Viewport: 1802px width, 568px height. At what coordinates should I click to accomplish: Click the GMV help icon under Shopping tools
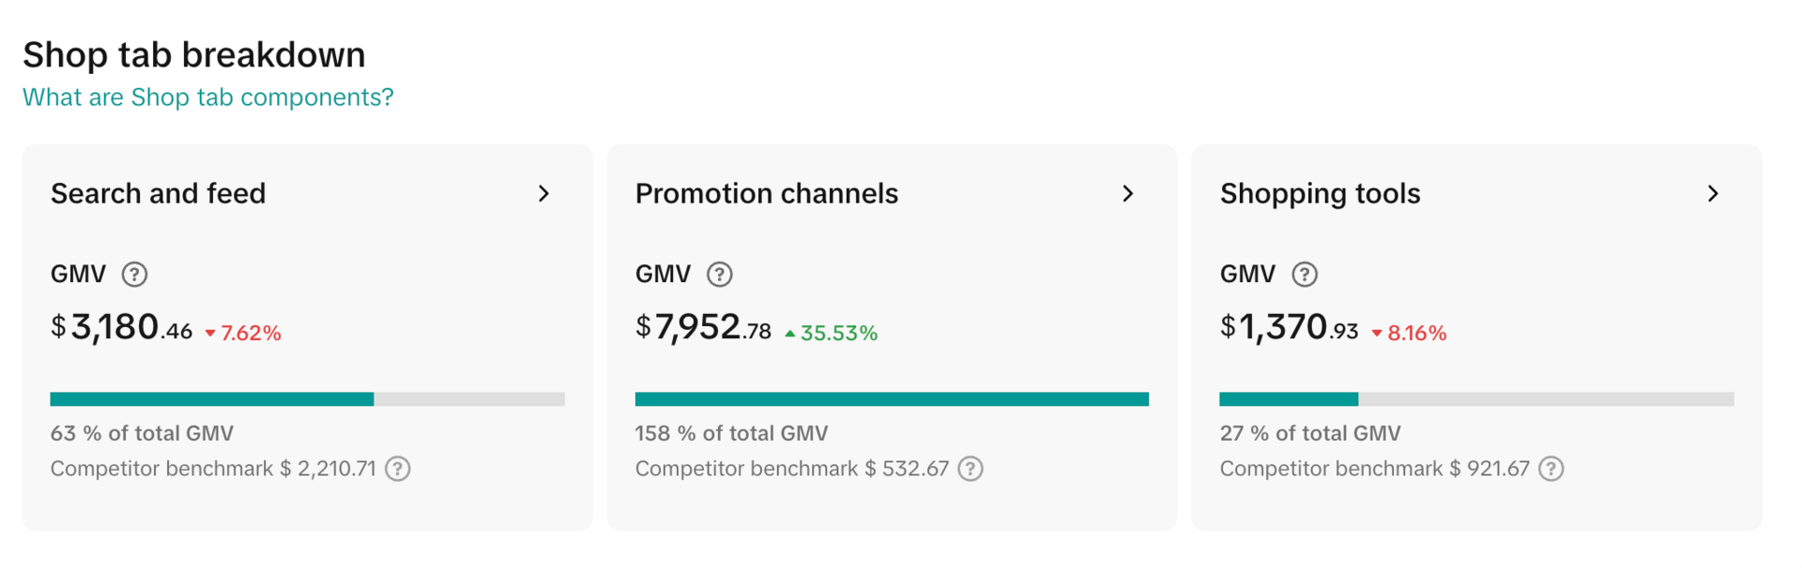point(1305,275)
